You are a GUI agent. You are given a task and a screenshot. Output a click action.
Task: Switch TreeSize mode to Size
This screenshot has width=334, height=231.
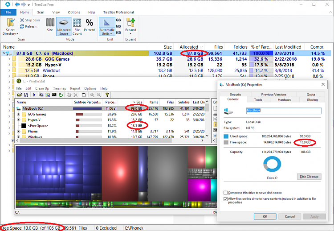(50, 25)
